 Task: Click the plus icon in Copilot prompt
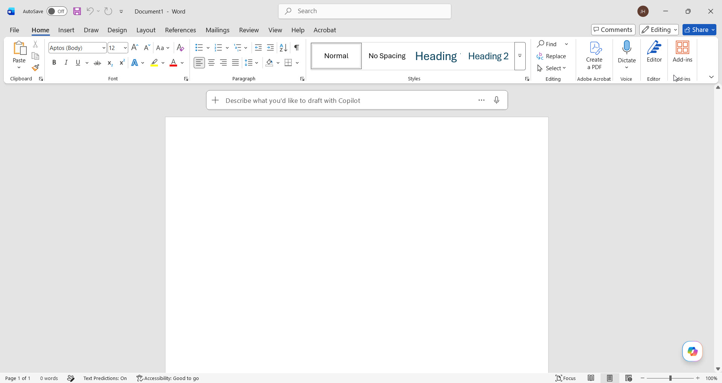(x=215, y=100)
